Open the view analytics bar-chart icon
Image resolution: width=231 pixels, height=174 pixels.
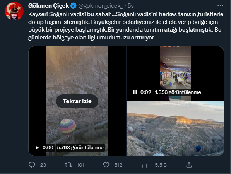(144, 165)
